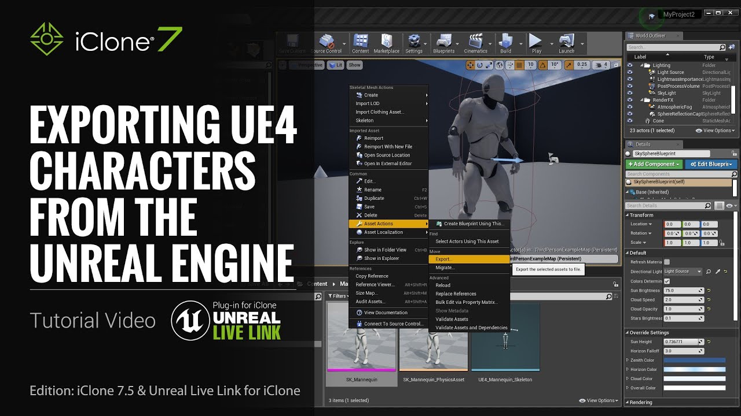
Task: Reset Cloud Speed to default arrow
Action: point(709,300)
